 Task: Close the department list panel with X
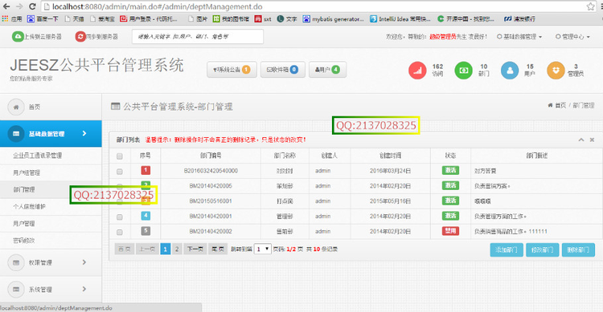coord(593,140)
